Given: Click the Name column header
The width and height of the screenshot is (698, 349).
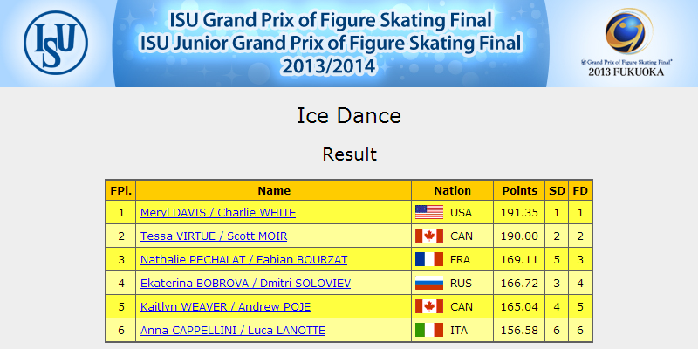Looking at the screenshot, I should [274, 190].
